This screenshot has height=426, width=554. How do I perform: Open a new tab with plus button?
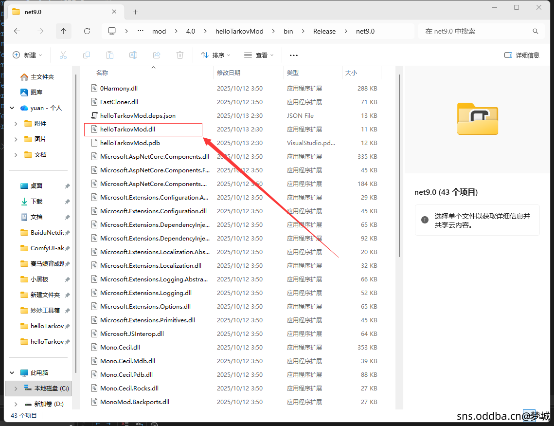135,12
